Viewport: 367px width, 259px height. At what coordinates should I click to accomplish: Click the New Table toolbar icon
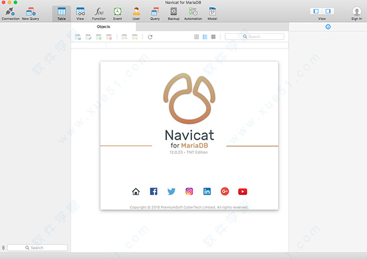(98, 37)
